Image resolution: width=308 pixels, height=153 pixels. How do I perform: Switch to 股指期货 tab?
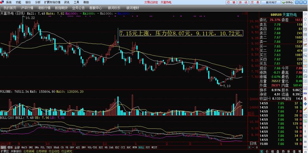61,8
